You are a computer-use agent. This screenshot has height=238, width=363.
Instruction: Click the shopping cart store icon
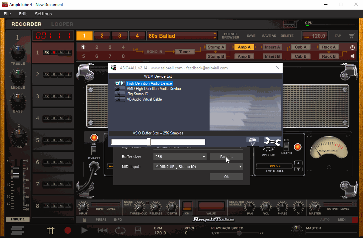pyautogui.click(x=351, y=36)
